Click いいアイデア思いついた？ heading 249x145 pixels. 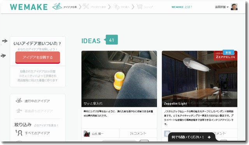pos(37,43)
